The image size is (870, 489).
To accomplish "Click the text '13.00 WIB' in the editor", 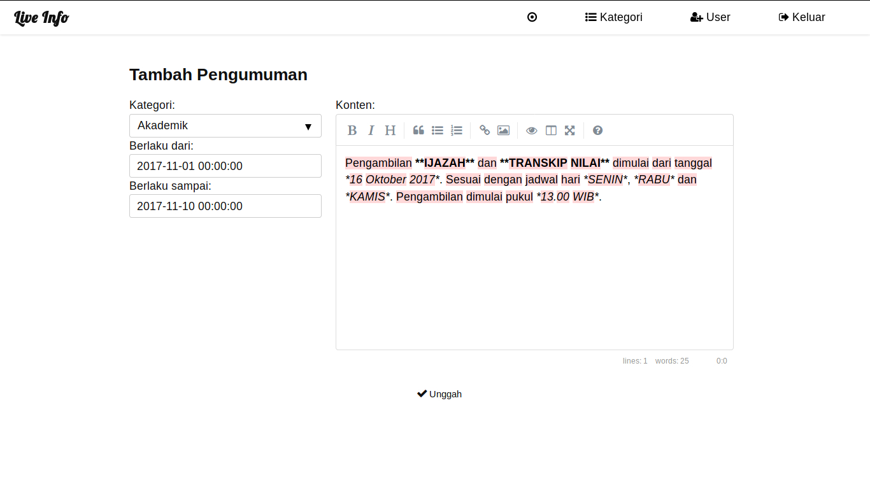I will [x=567, y=197].
